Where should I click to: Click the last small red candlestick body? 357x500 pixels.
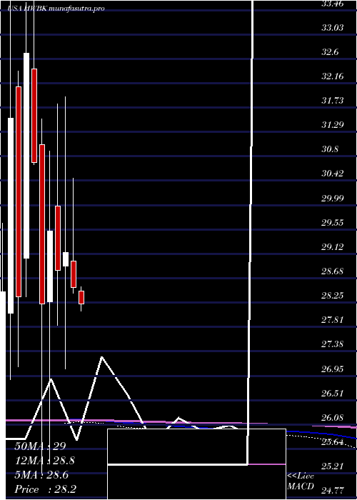coord(81,297)
